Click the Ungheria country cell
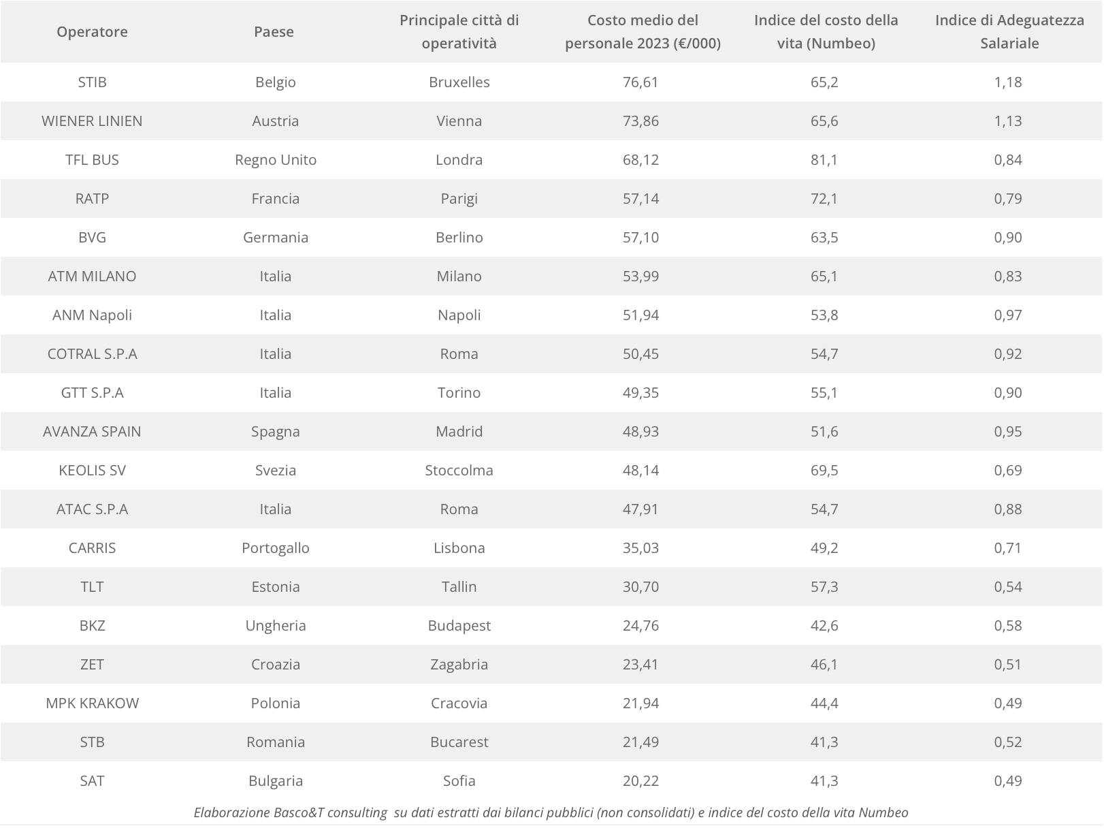Screen dimensions: 1104x839 tap(275, 626)
